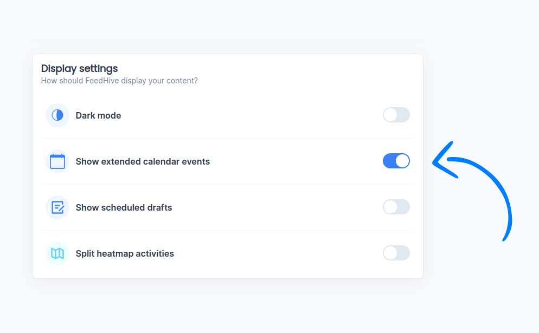Click the map icon beside Split heatmap
This screenshot has width=539, height=333.
(57, 253)
